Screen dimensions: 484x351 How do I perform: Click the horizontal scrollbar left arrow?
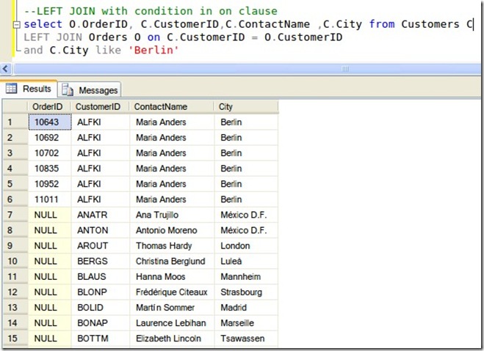click(5, 68)
